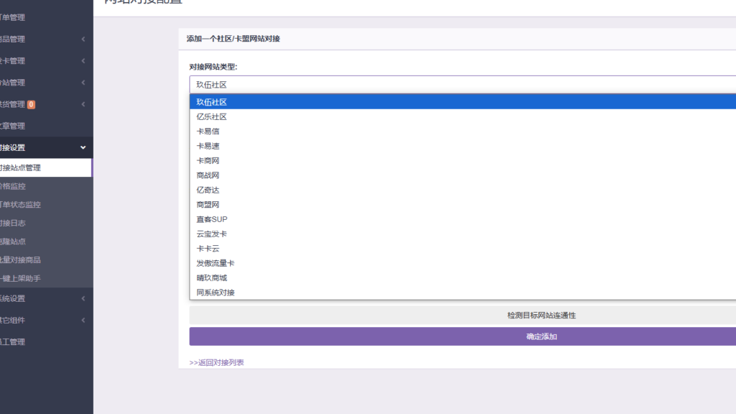Viewport: 736px width, 414px height.
Task: Open the 对接日志 log page
Action: click(x=29, y=223)
